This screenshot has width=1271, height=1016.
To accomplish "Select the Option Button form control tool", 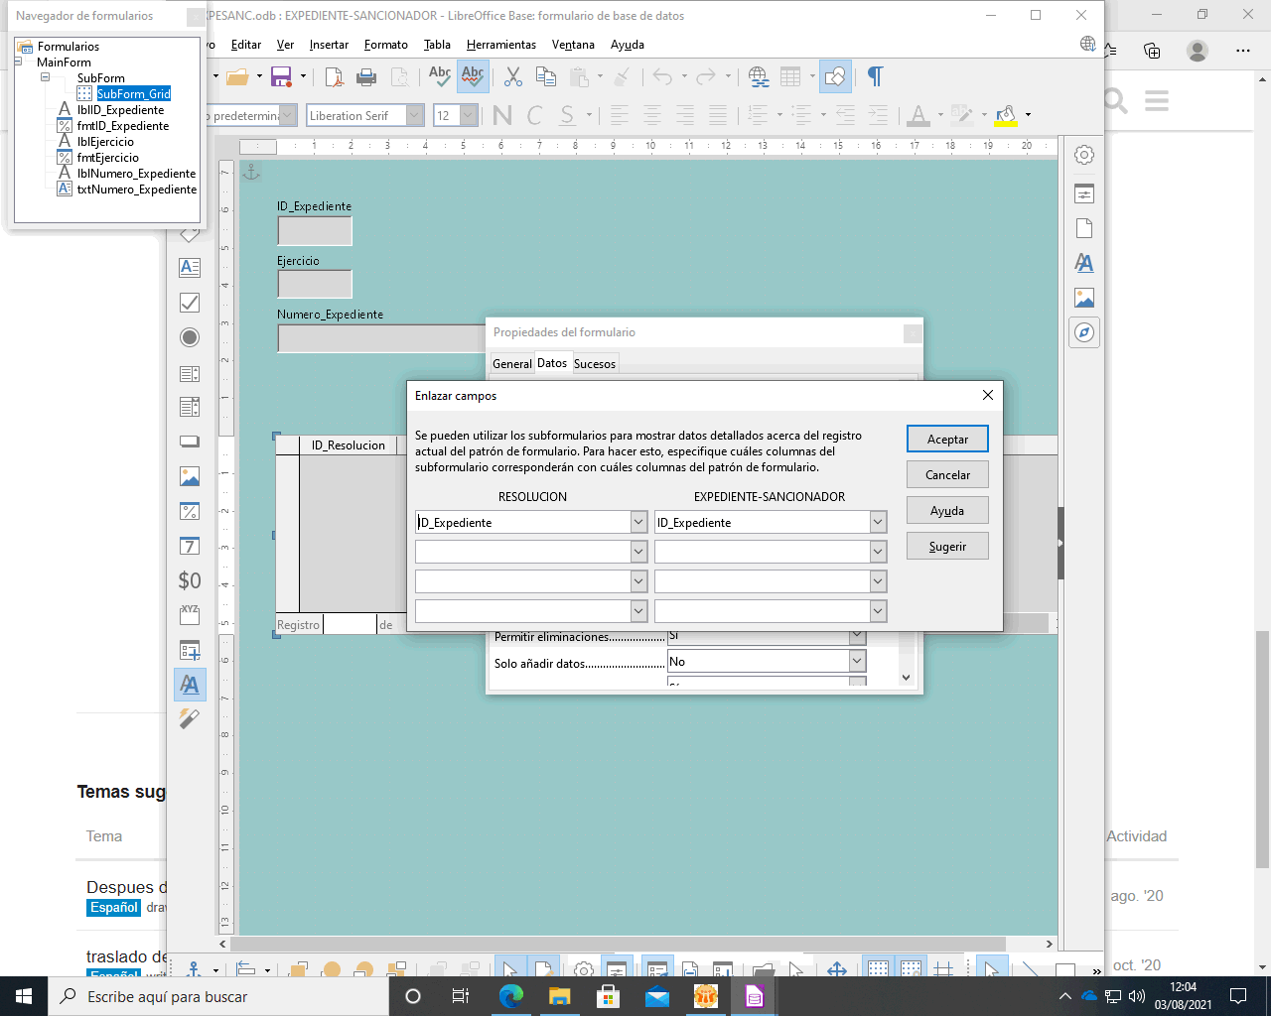I will coord(190,337).
